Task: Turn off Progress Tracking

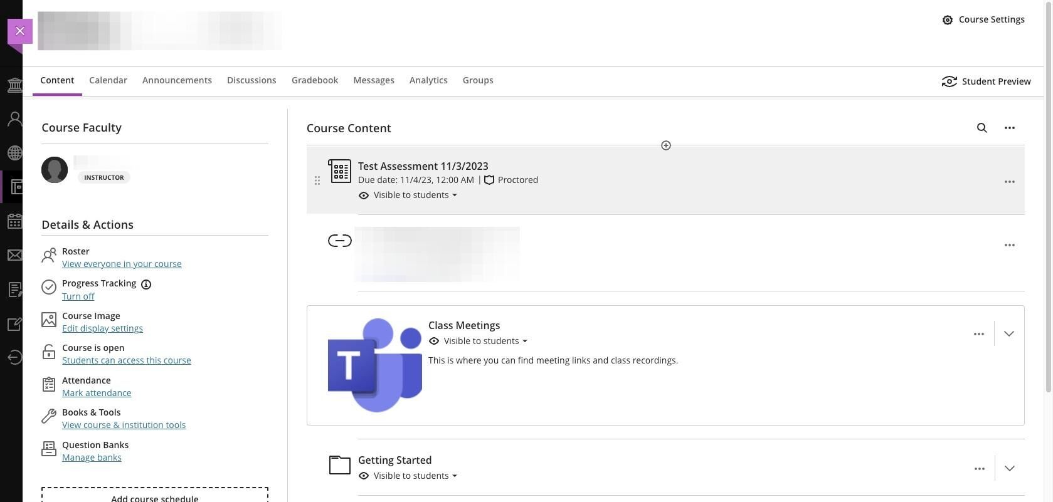Action: click(x=78, y=296)
